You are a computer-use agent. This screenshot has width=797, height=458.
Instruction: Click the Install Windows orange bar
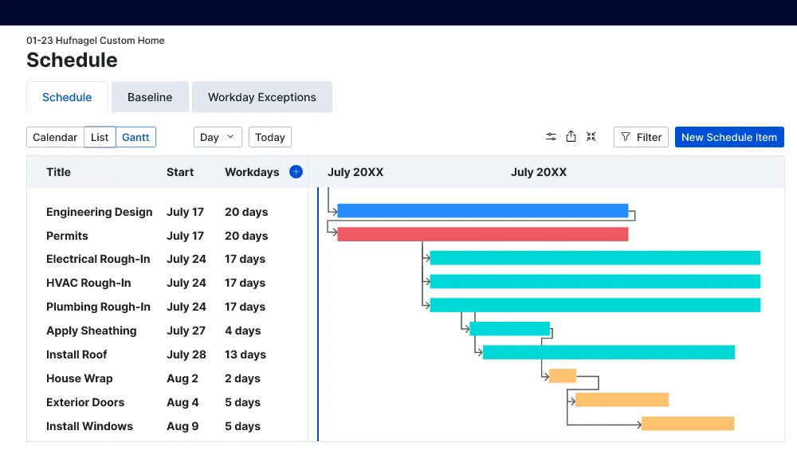tap(688, 424)
